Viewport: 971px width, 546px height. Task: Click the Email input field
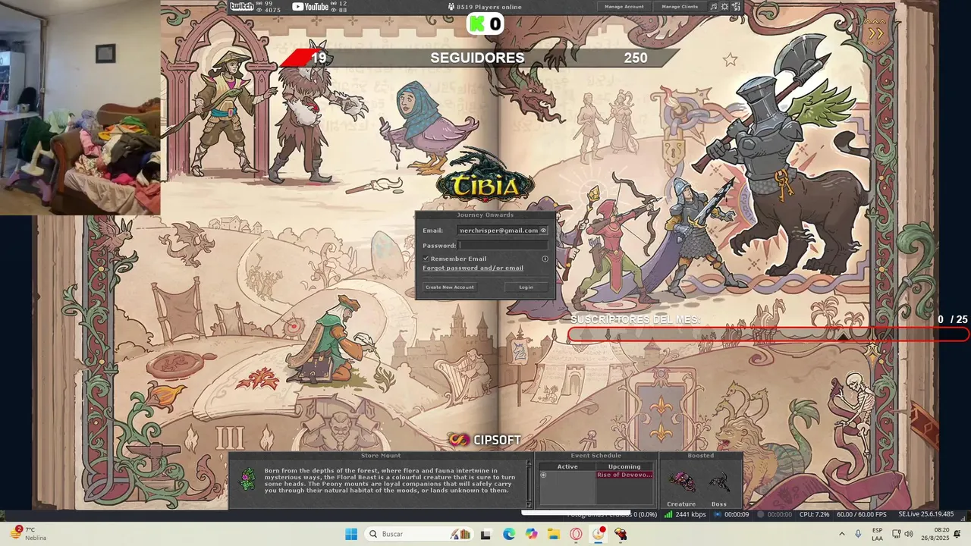pos(503,231)
